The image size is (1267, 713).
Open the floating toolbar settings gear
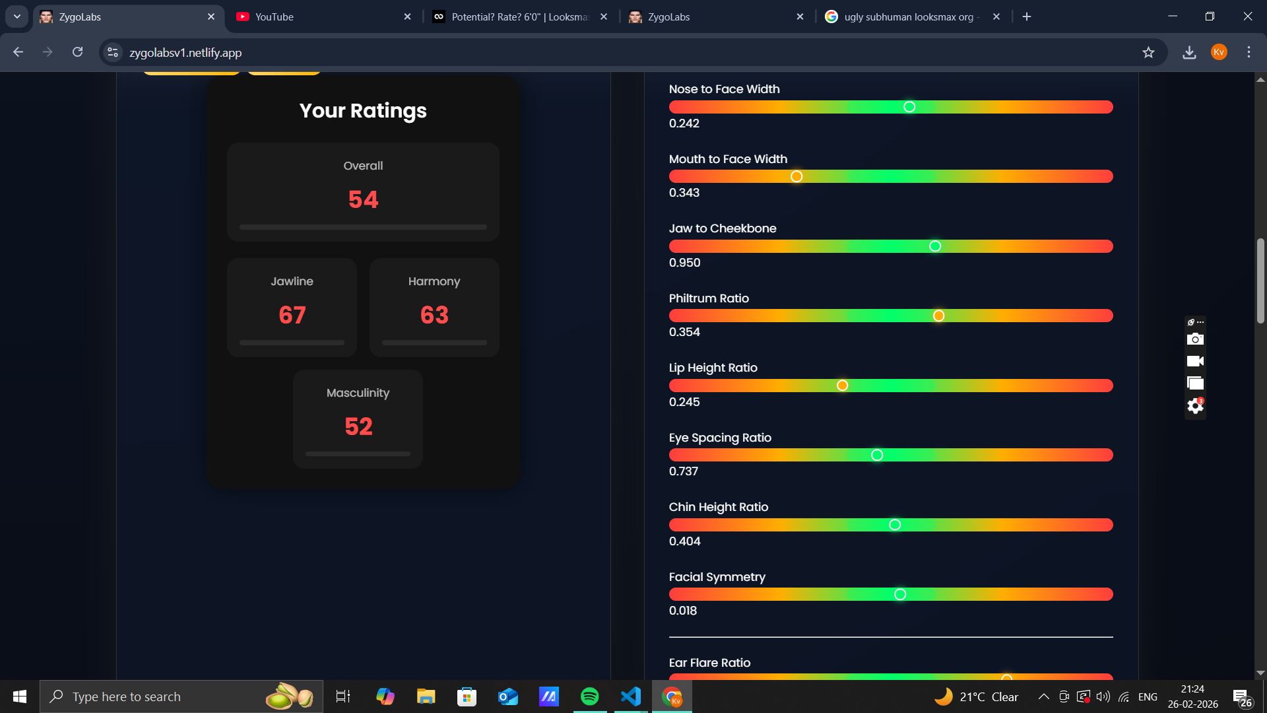[x=1195, y=406]
